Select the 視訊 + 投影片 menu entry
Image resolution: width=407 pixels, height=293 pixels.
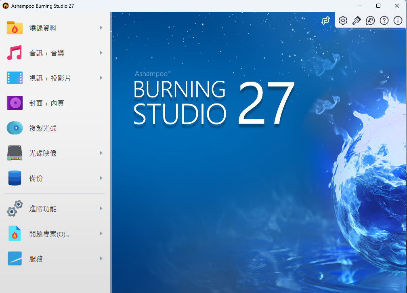click(55, 78)
